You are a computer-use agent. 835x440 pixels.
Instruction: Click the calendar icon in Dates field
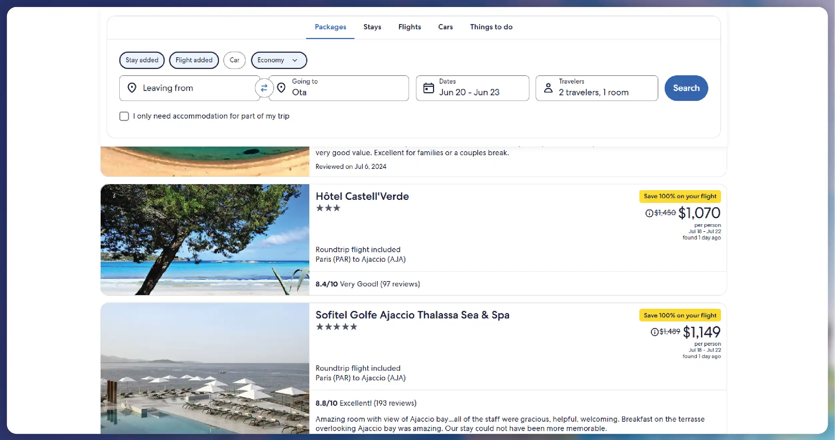[x=428, y=88]
